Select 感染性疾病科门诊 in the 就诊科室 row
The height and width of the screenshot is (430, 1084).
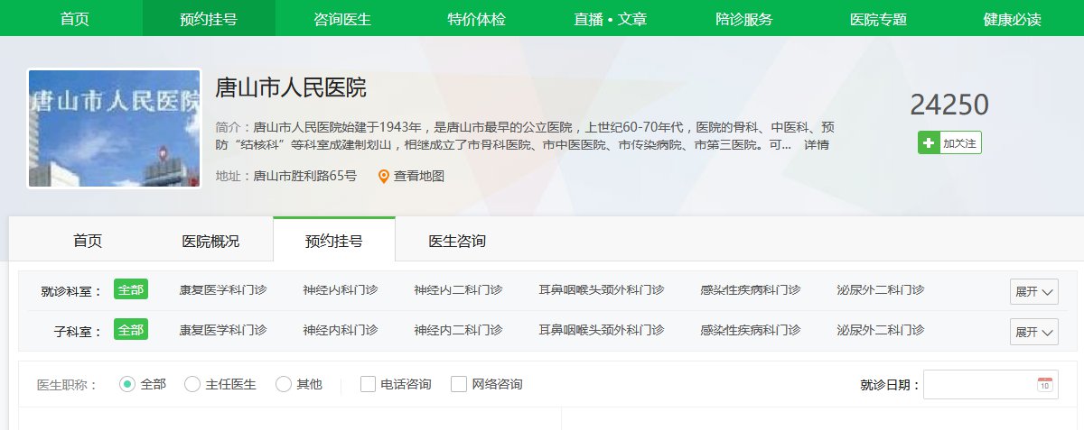pyautogui.click(x=750, y=290)
